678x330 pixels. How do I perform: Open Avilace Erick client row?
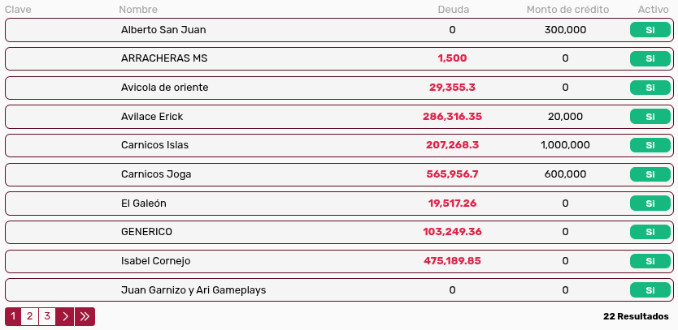(152, 117)
